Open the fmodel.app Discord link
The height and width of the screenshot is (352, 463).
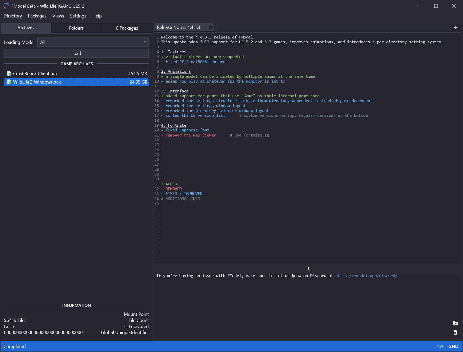click(x=366, y=276)
